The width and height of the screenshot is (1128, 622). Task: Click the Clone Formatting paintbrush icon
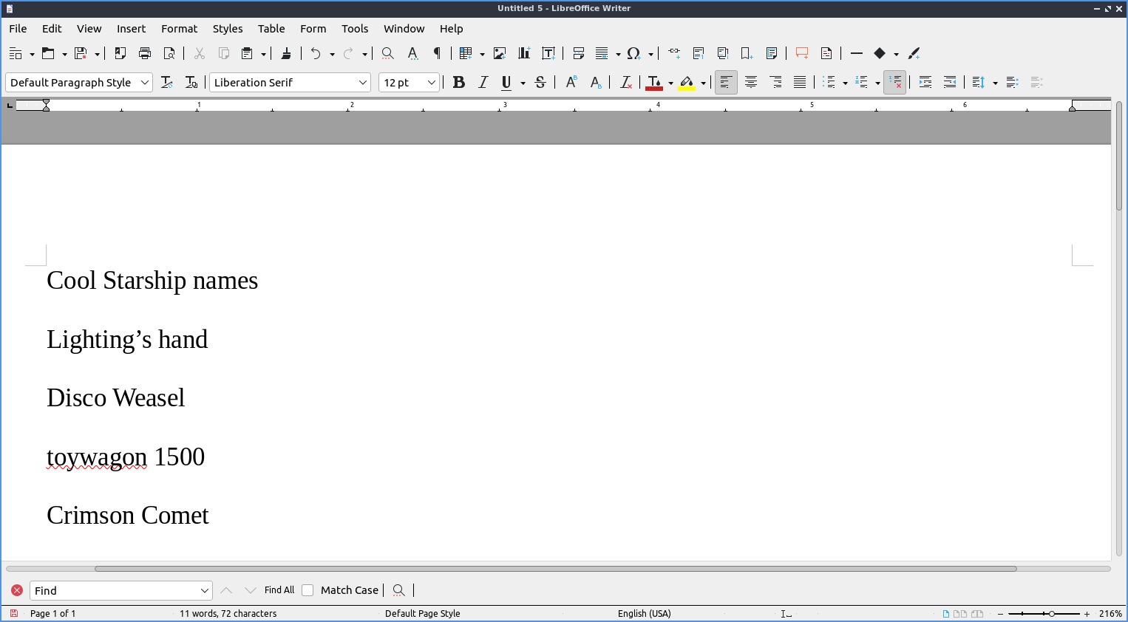tap(286, 53)
